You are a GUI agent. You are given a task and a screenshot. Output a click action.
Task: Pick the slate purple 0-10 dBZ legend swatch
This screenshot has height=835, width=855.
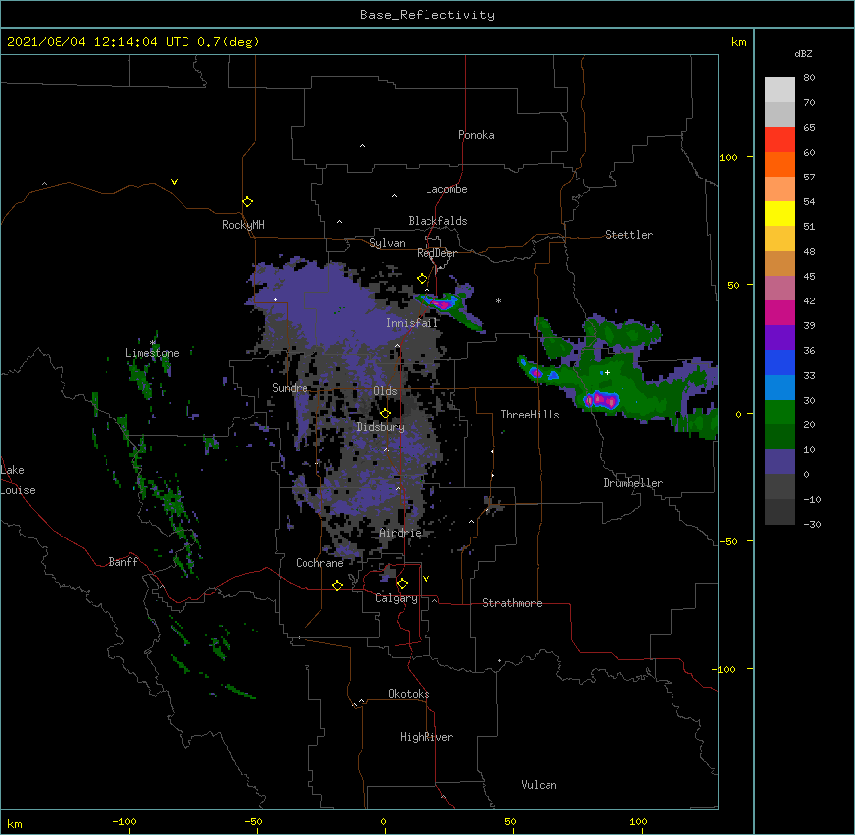coord(780,462)
